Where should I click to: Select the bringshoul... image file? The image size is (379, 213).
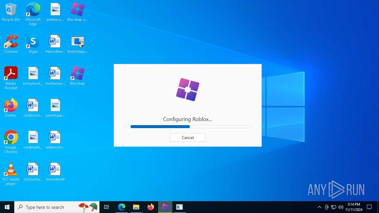[33, 76]
